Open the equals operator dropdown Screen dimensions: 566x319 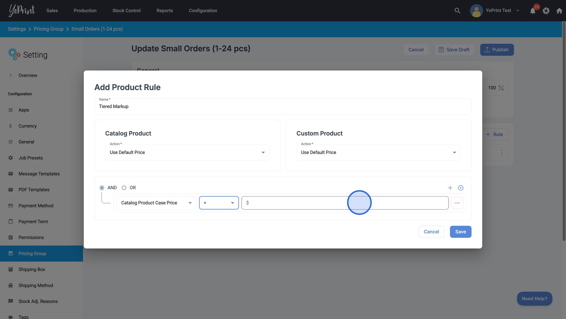(x=219, y=203)
